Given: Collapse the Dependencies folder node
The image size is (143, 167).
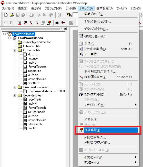Looking at the screenshot, I should (15, 95).
